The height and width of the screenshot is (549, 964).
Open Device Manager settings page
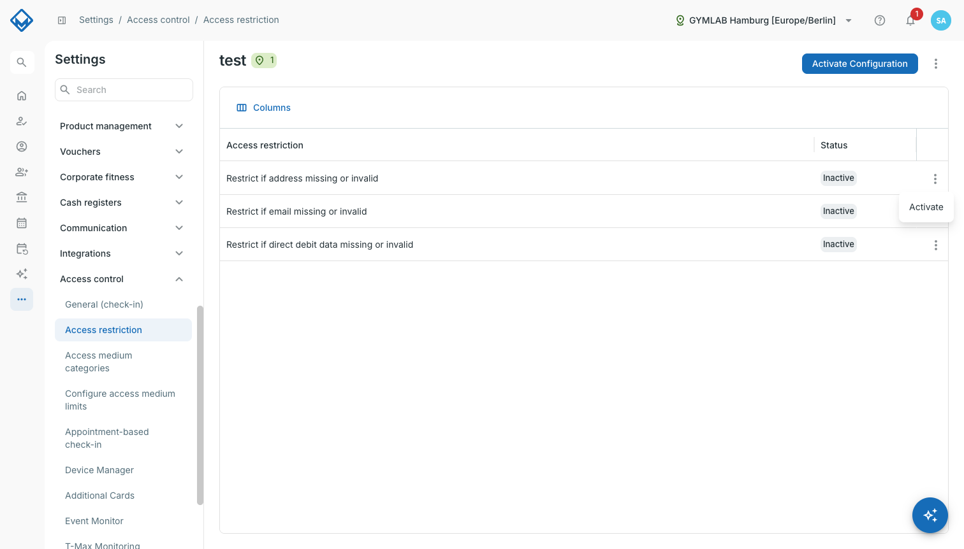click(99, 470)
